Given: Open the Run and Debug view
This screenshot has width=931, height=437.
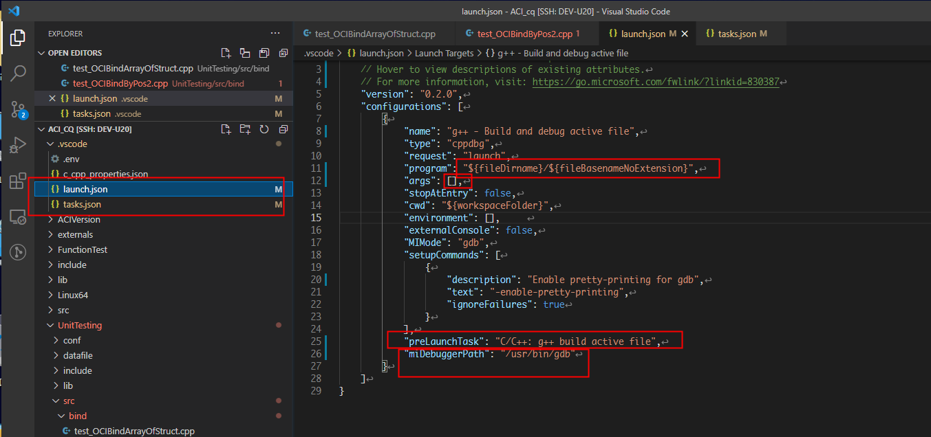Looking at the screenshot, I should tap(17, 145).
